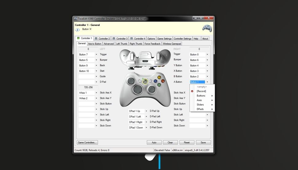
Task: Click the blue X button on controller image
Action: [x=155, y=81]
